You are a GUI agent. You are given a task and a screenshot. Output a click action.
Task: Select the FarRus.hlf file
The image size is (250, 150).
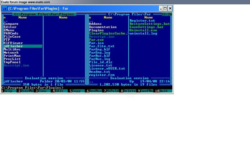(x=100, y=56)
